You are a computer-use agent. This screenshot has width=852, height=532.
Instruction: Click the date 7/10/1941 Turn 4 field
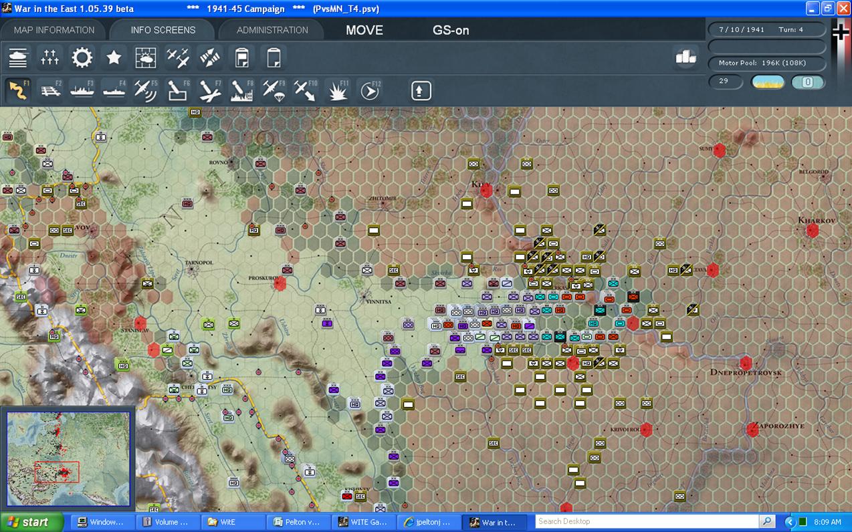(767, 30)
